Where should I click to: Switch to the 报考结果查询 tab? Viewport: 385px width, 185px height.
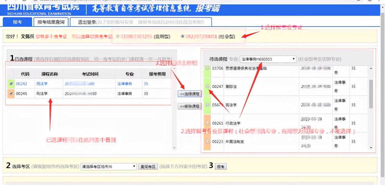(x=50, y=22)
